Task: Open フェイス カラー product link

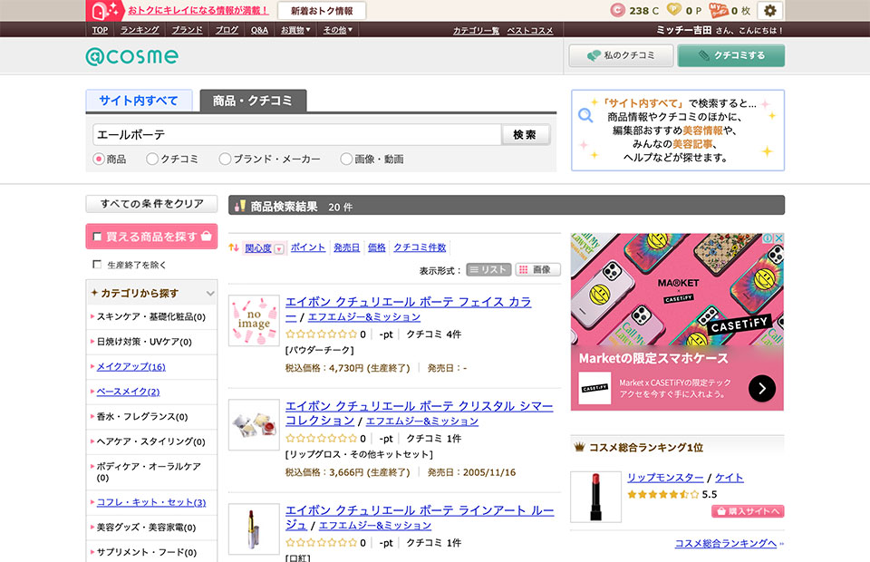Action: click(409, 309)
